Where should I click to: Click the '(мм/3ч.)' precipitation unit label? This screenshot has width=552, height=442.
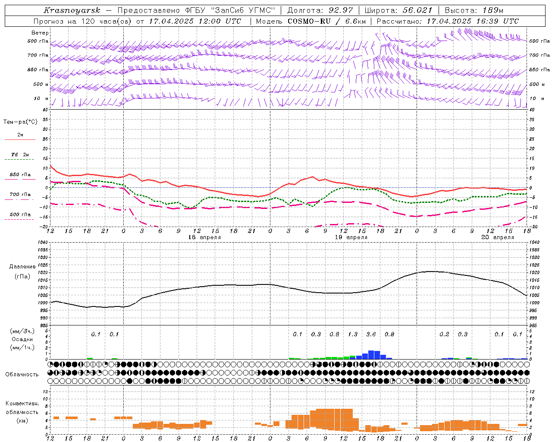tap(22, 331)
